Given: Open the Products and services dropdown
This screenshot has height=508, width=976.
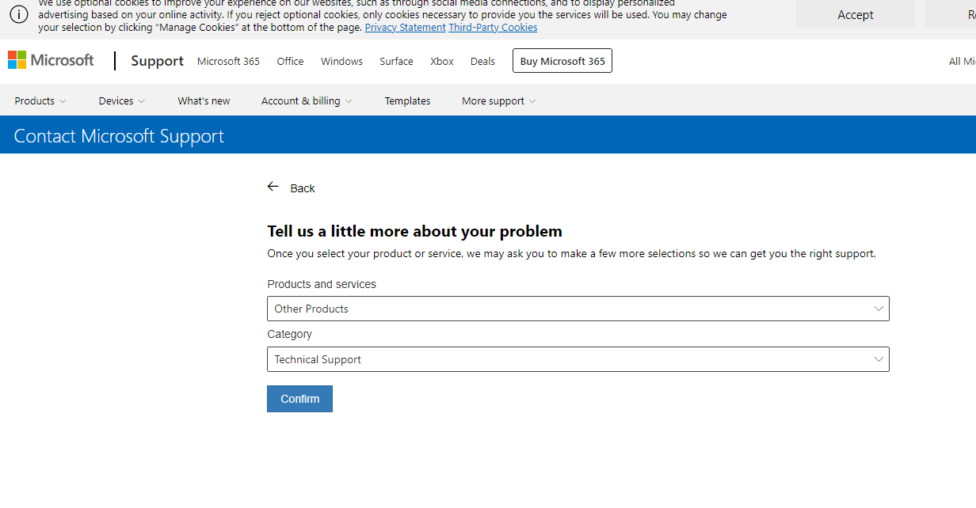Looking at the screenshot, I should (578, 309).
